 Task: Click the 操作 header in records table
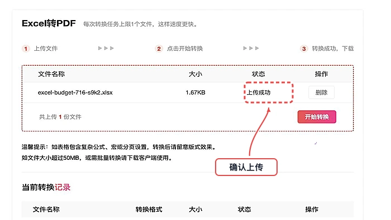click(312, 209)
